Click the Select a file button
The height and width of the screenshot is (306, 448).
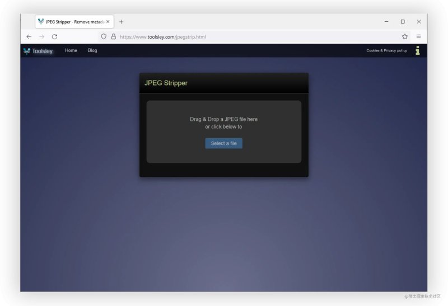(x=223, y=143)
